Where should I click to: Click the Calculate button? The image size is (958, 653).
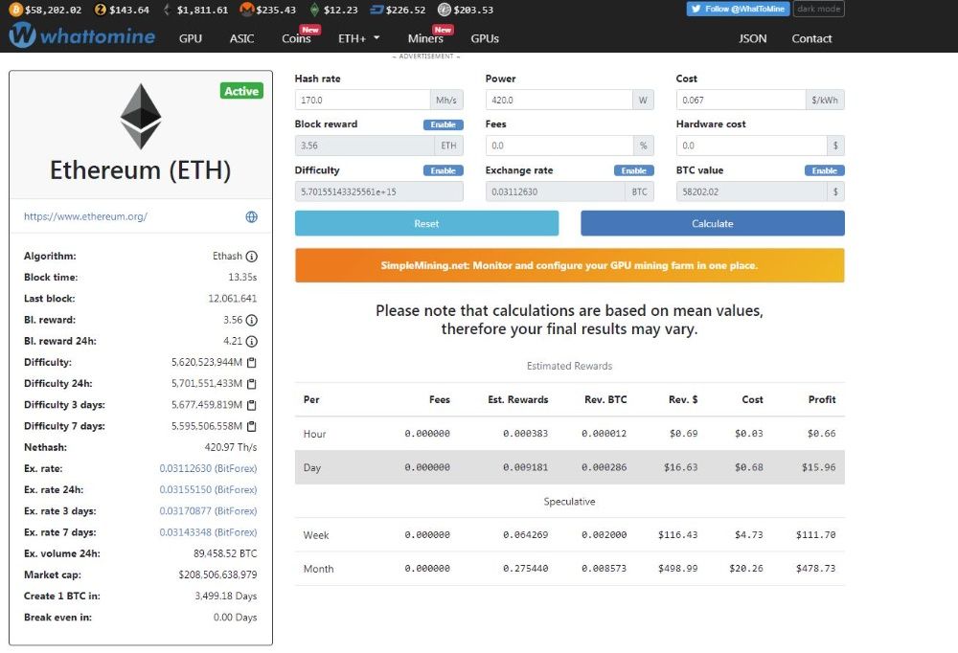point(713,224)
